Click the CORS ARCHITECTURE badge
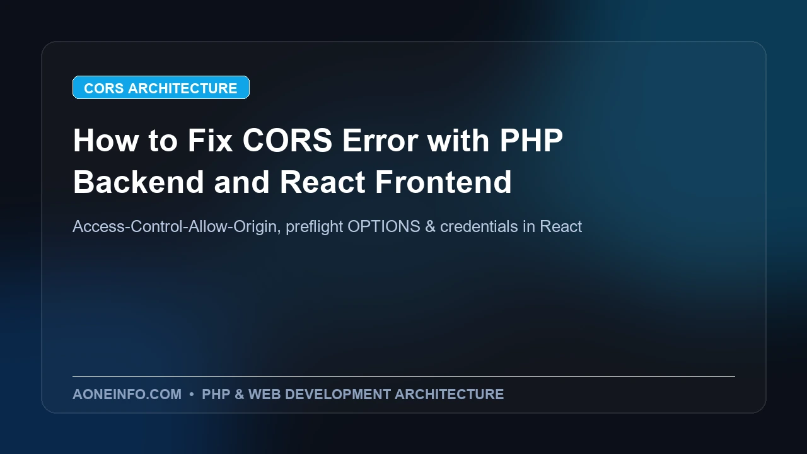This screenshot has width=807, height=454. coord(161,88)
